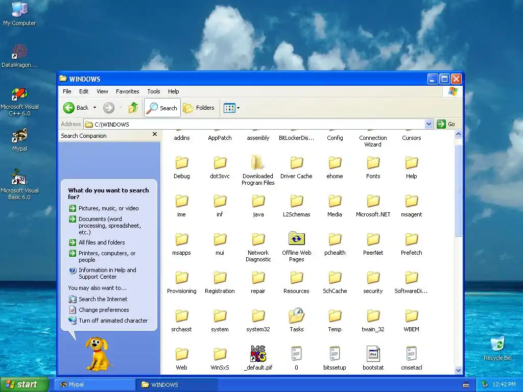This screenshot has height=392, width=523.
Task: Select All files and folders search
Action: 97,242
